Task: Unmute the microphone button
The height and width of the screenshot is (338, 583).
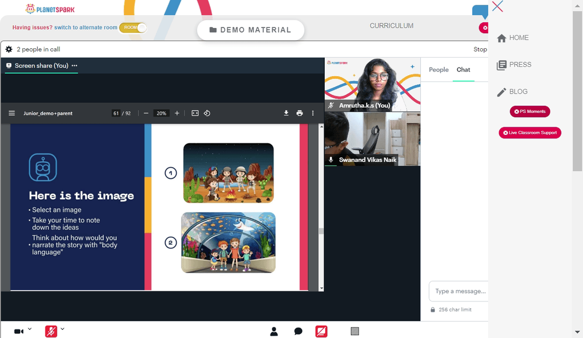Action: [51, 331]
